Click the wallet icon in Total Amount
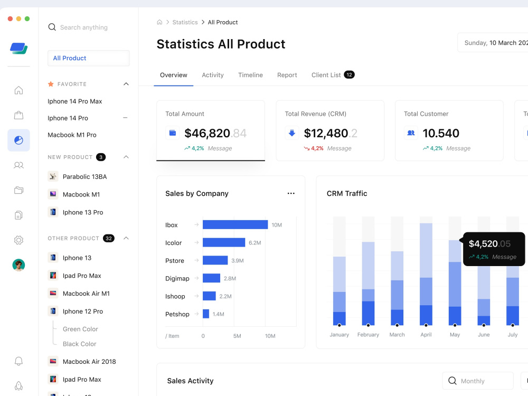The width and height of the screenshot is (528, 396). 173,133
